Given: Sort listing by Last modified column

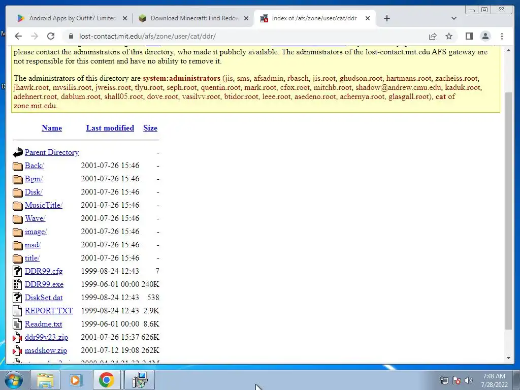Looking at the screenshot, I should pyautogui.click(x=110, y=128).
